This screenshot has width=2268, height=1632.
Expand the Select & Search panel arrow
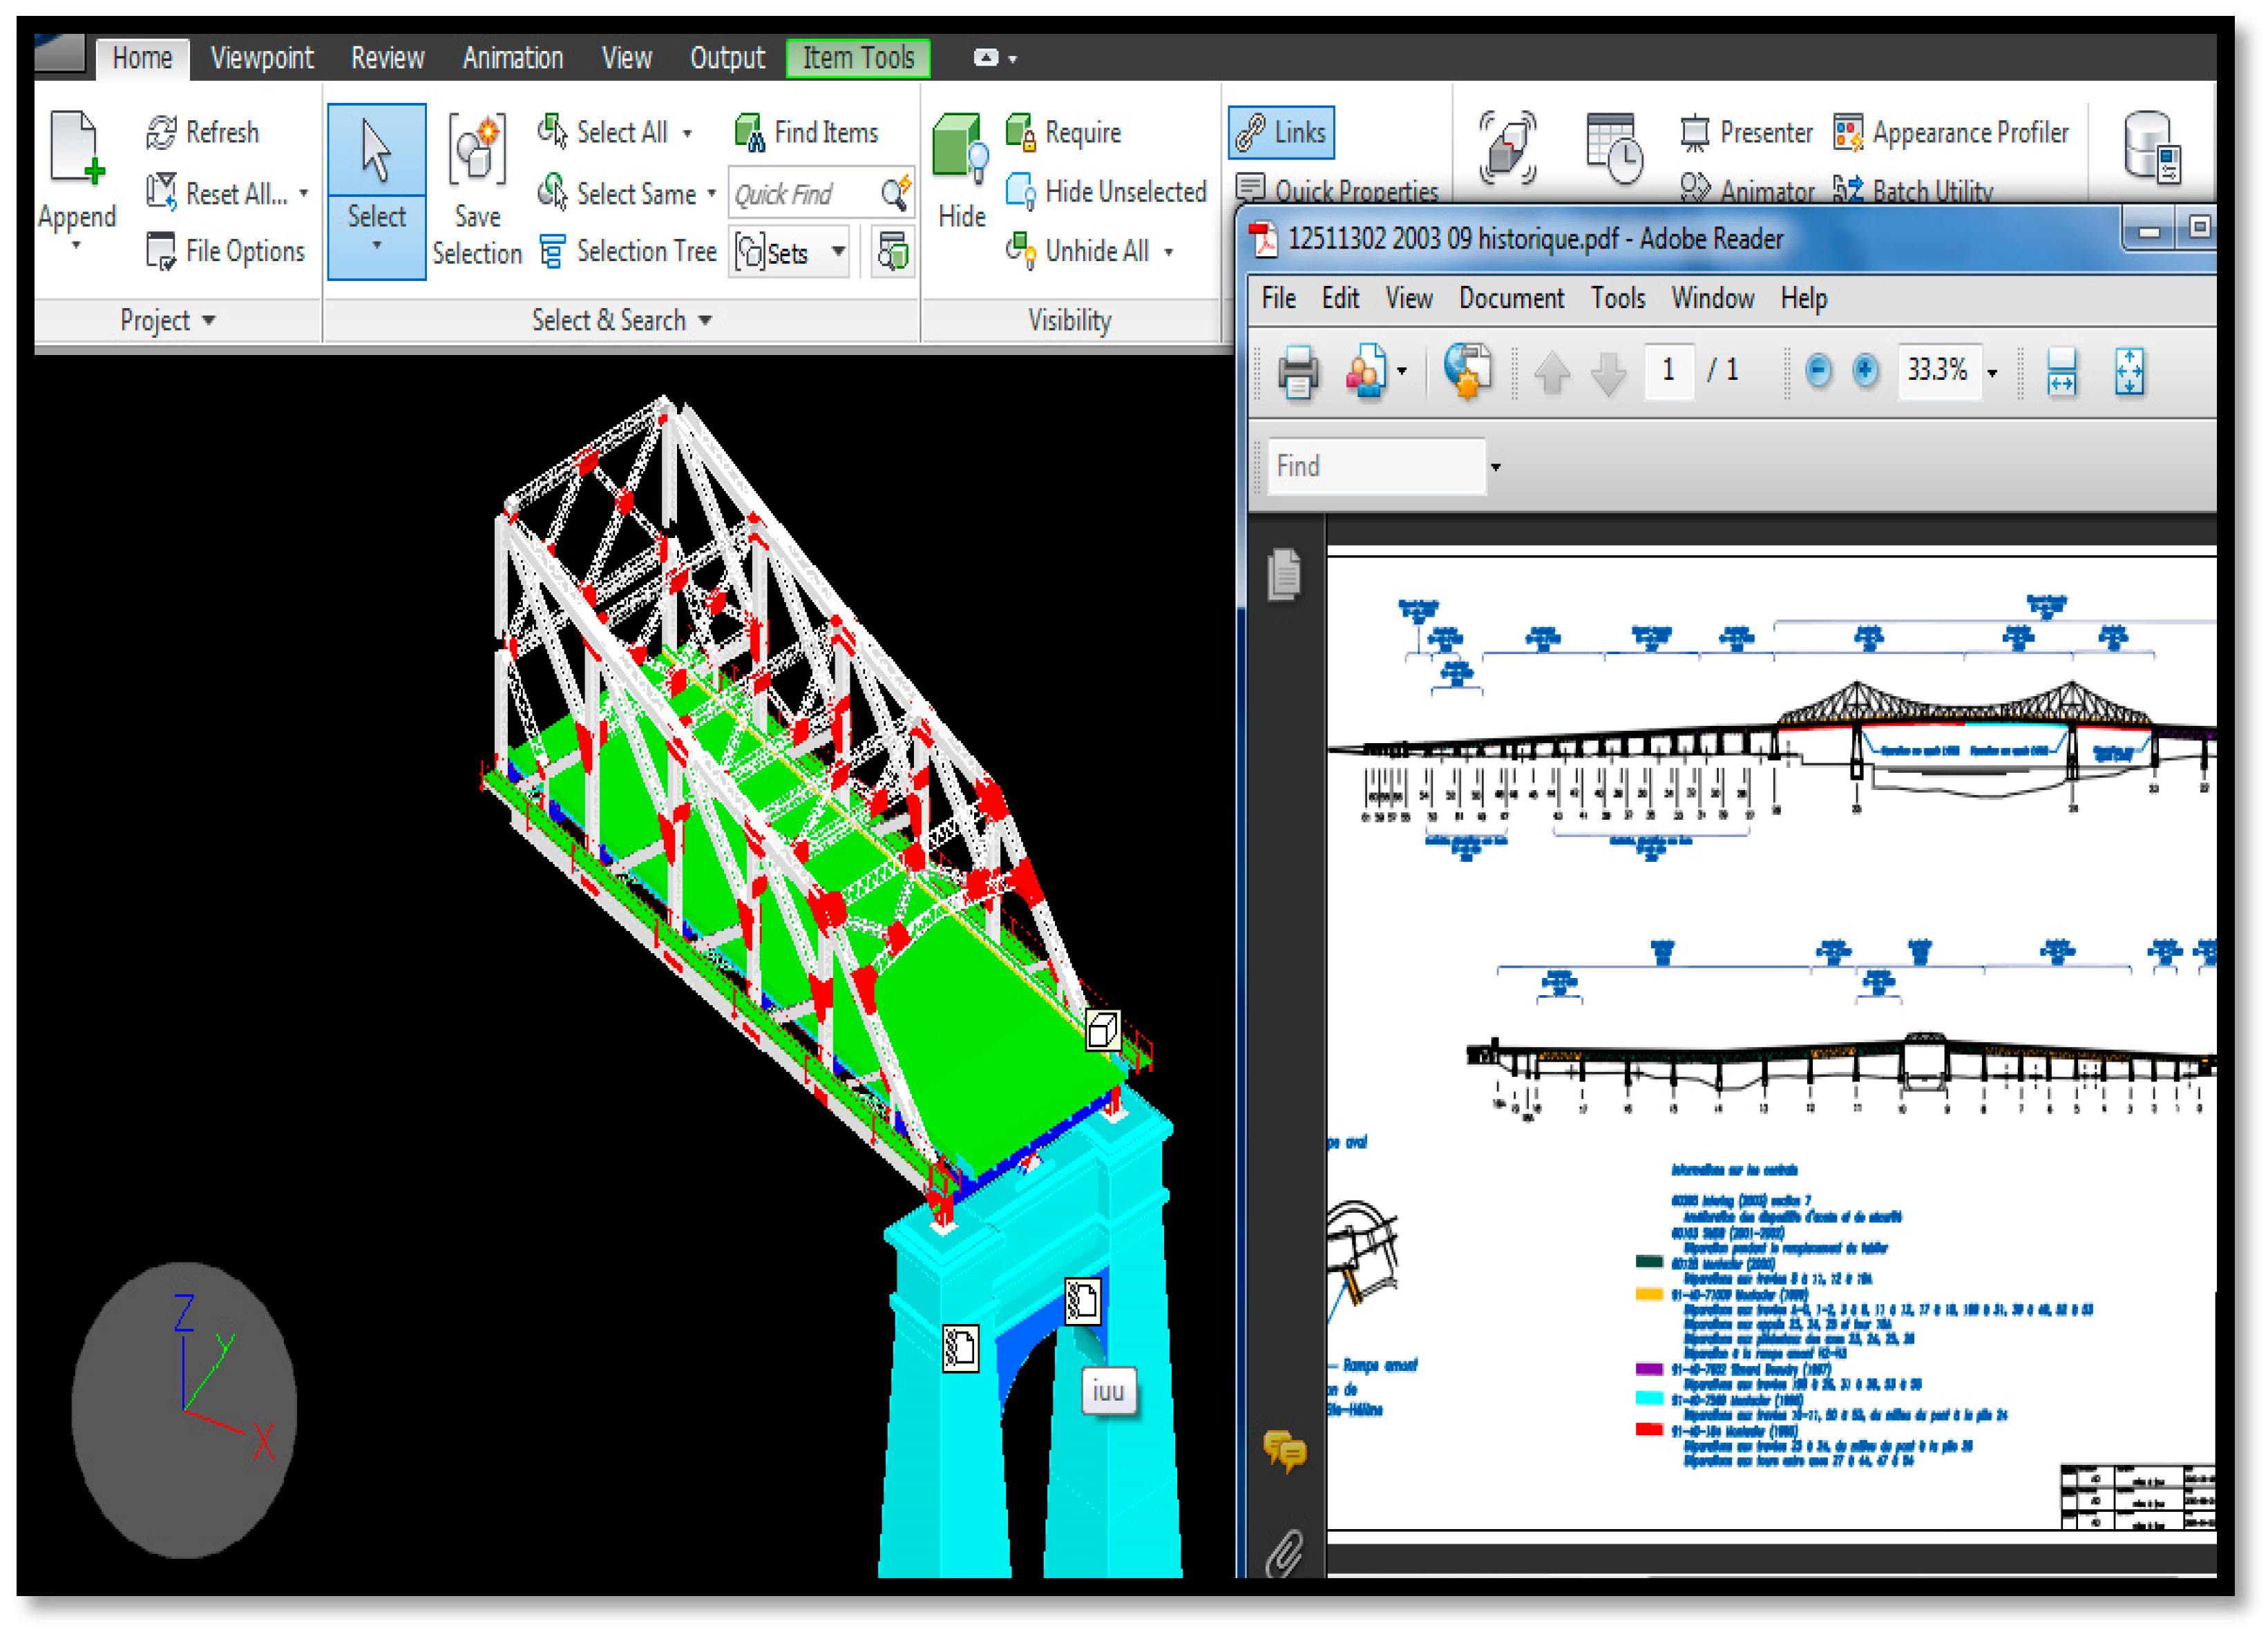[705, 320]
